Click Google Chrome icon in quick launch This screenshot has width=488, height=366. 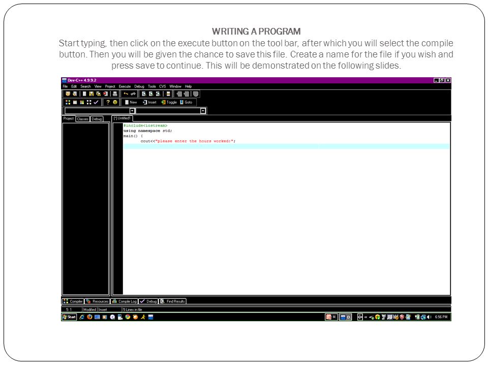(x=128, y=317)
